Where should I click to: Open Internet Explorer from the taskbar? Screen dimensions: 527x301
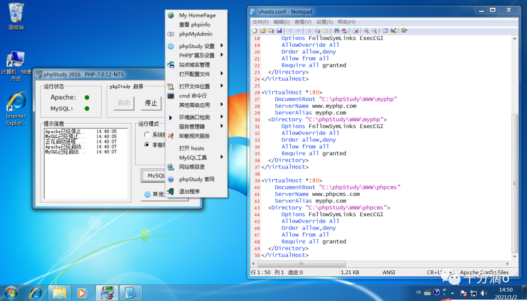pos(36,293)
